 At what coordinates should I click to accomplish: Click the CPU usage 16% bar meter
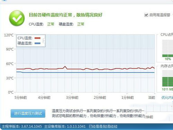point(167,49)
